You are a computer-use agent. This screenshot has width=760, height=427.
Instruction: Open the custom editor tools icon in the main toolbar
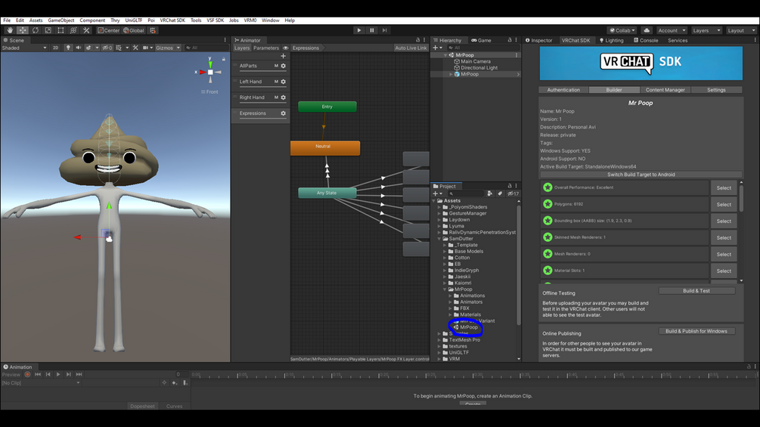[x=86, y=30]
